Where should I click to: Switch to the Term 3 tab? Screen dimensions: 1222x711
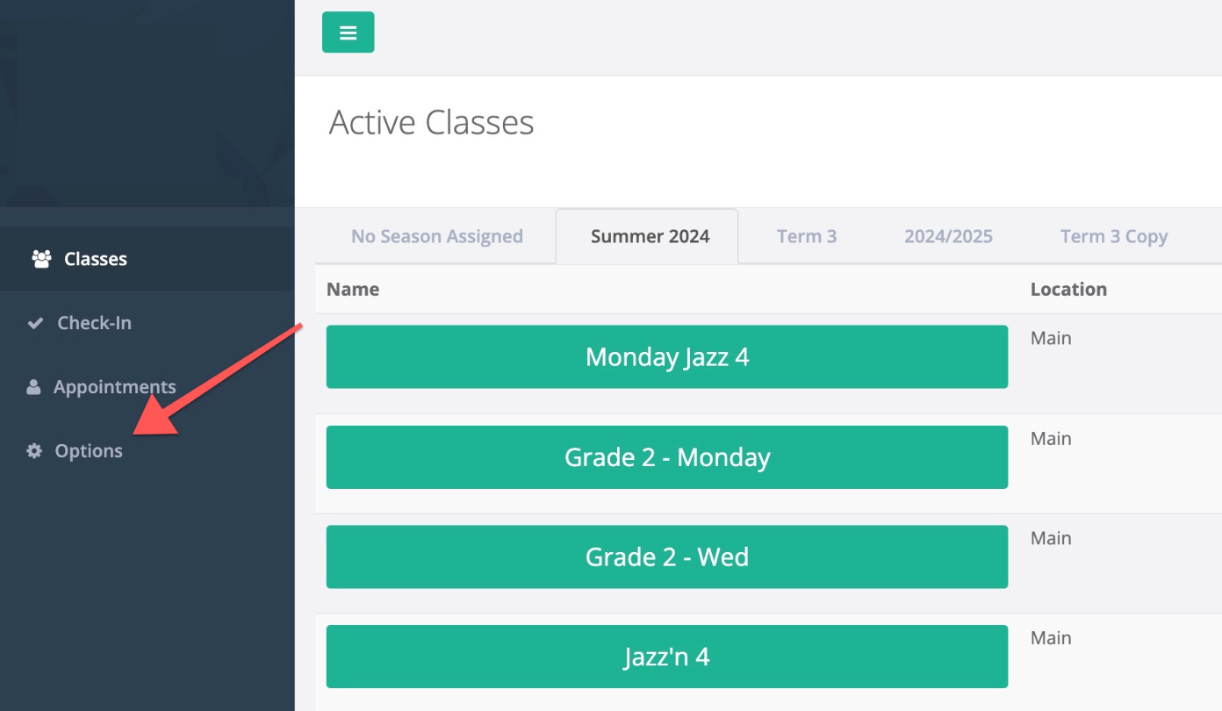point(807,236)
